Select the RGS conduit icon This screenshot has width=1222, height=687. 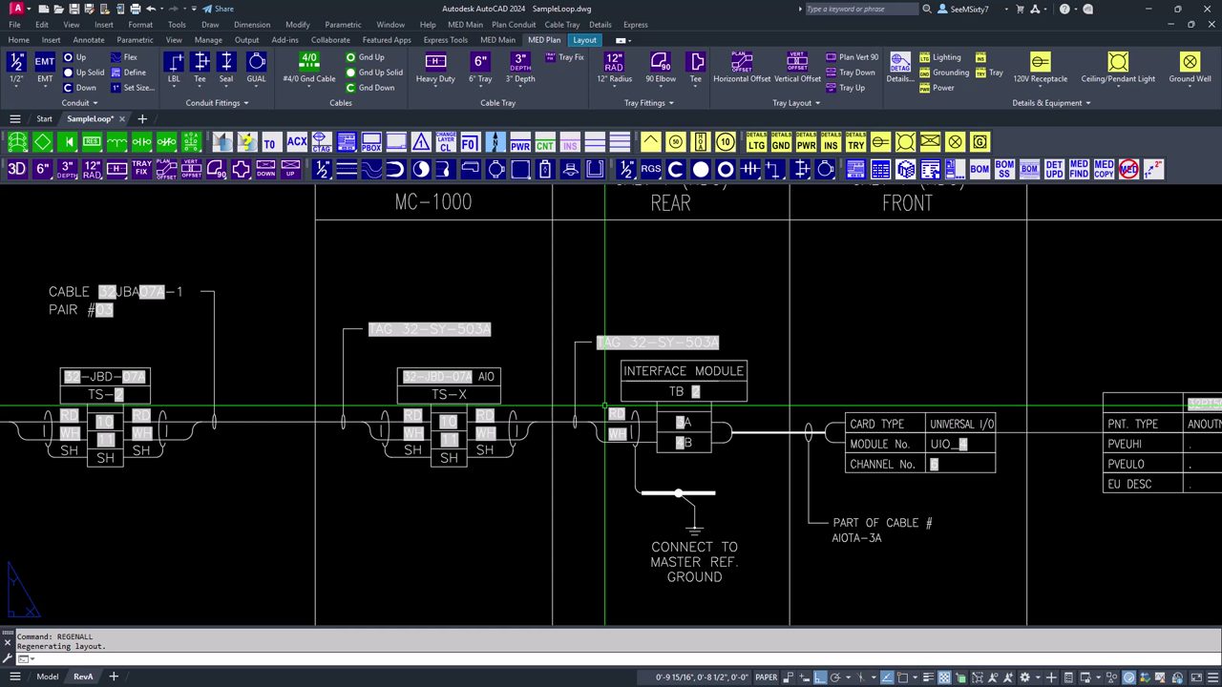coord(651,169)
